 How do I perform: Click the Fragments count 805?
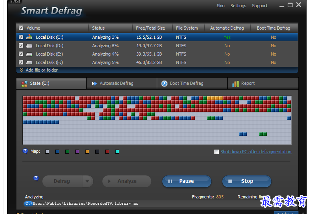pyautogui.click(x=220, y=197)
